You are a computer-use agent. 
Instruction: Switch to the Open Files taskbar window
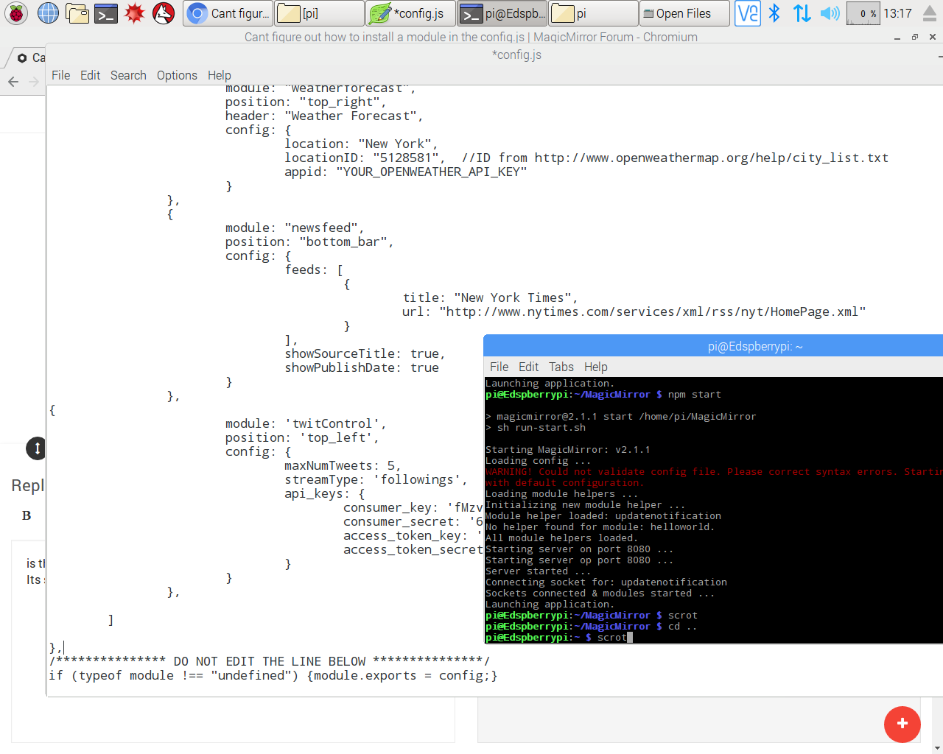[x=684, y=13]
